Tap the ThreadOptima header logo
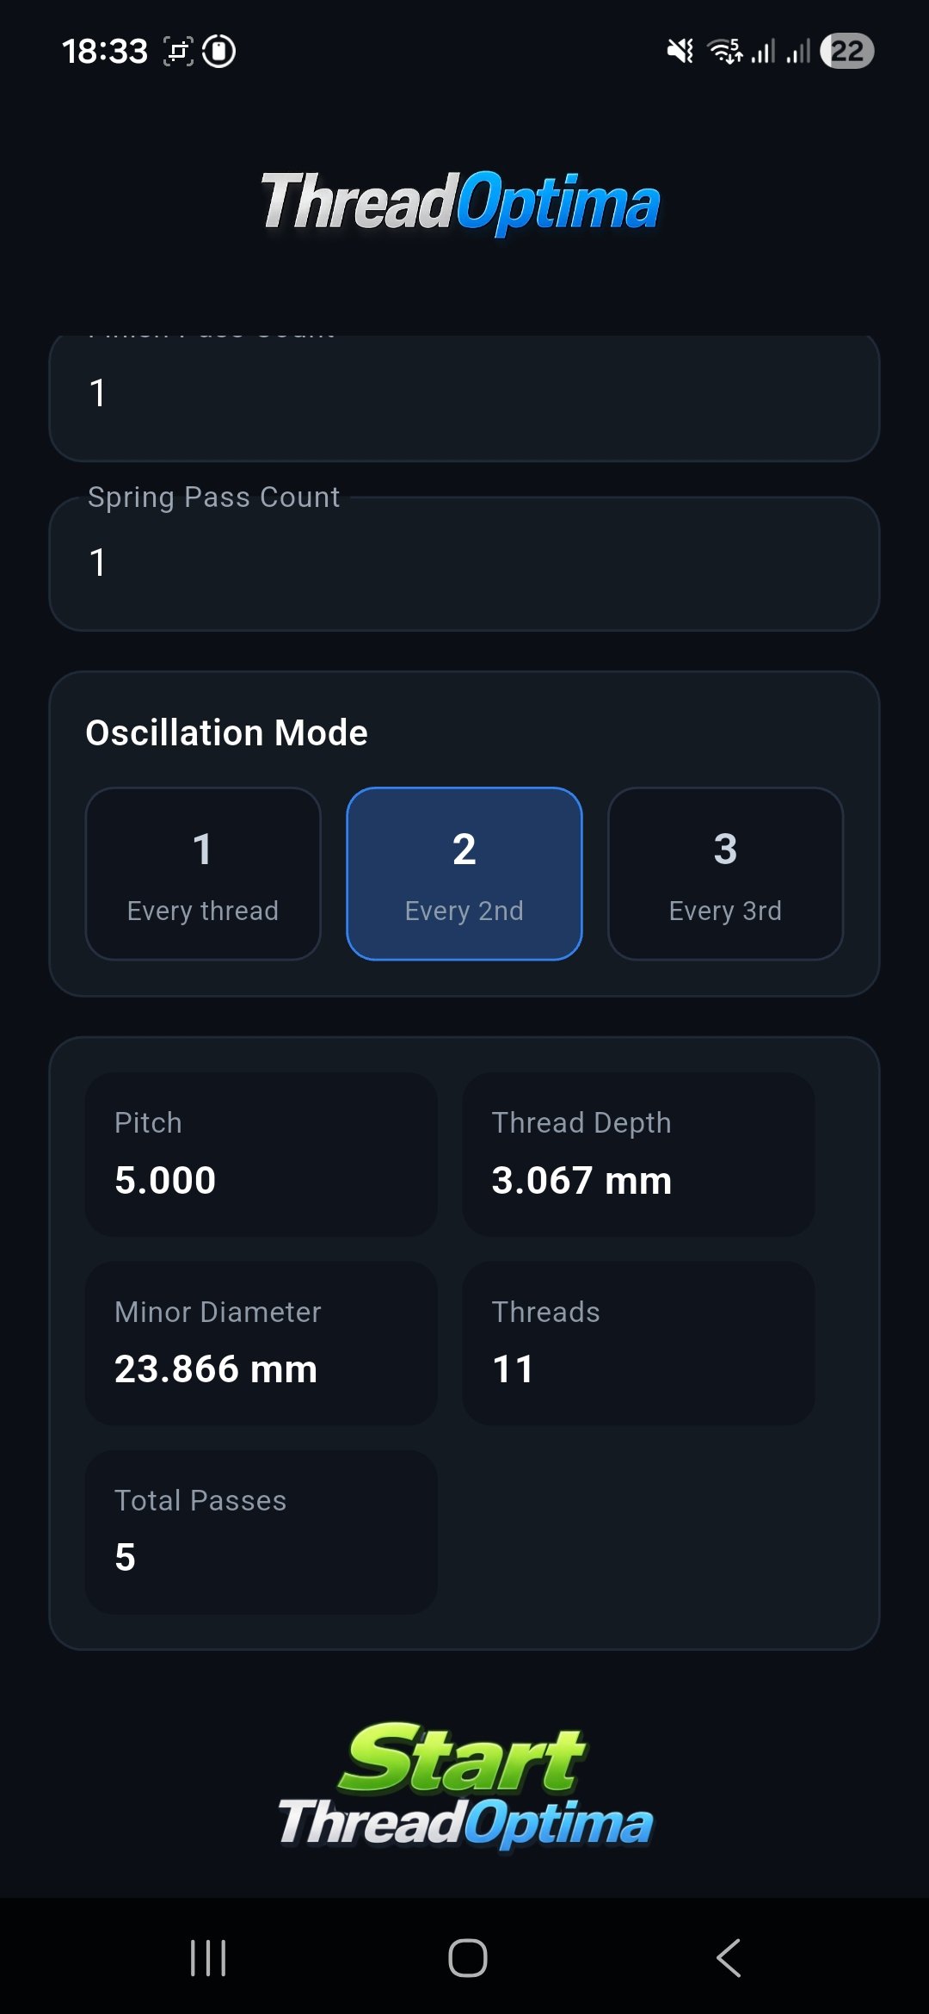The height and width of the screenshot is (2014, 929). (461, 203)
